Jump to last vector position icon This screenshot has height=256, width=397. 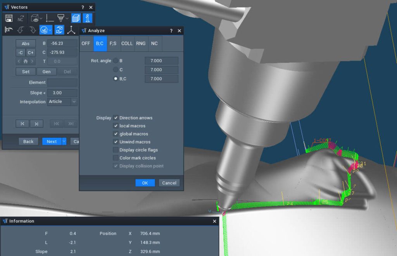[x=36, y=124]
